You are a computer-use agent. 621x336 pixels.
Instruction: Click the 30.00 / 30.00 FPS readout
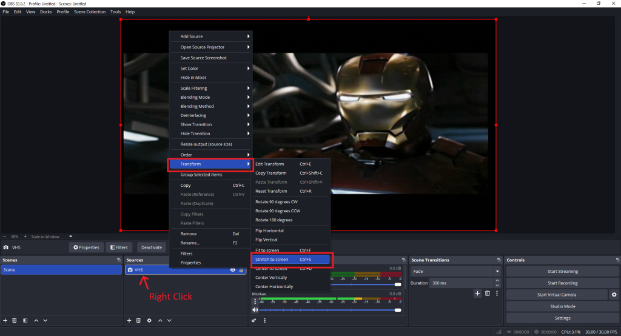point(601,332)
